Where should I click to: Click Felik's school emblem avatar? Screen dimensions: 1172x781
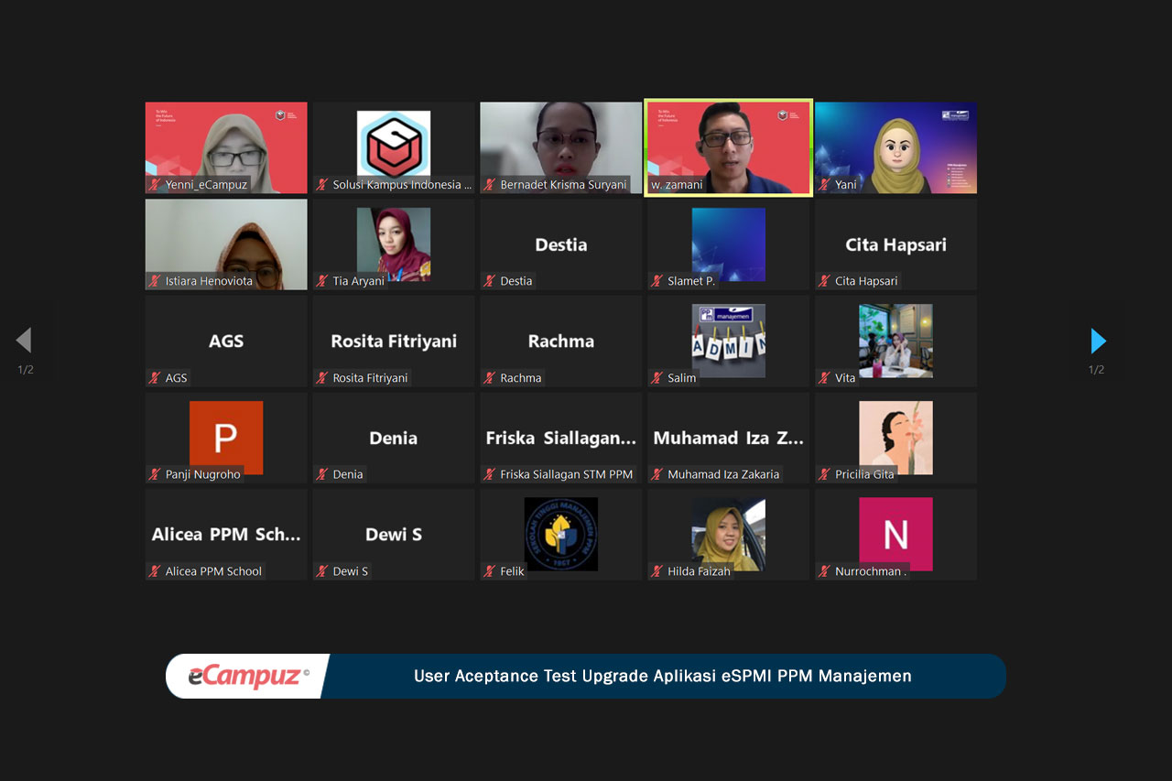click(x=561, y=534)
